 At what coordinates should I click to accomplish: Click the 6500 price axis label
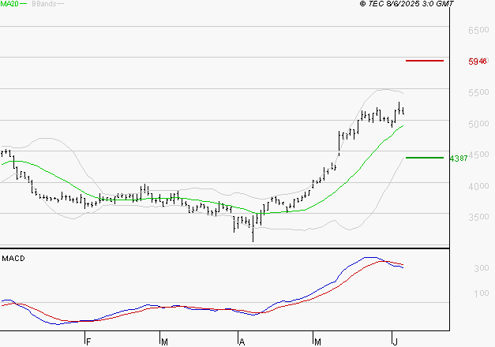pyautogui.click(x=478, y=30)
